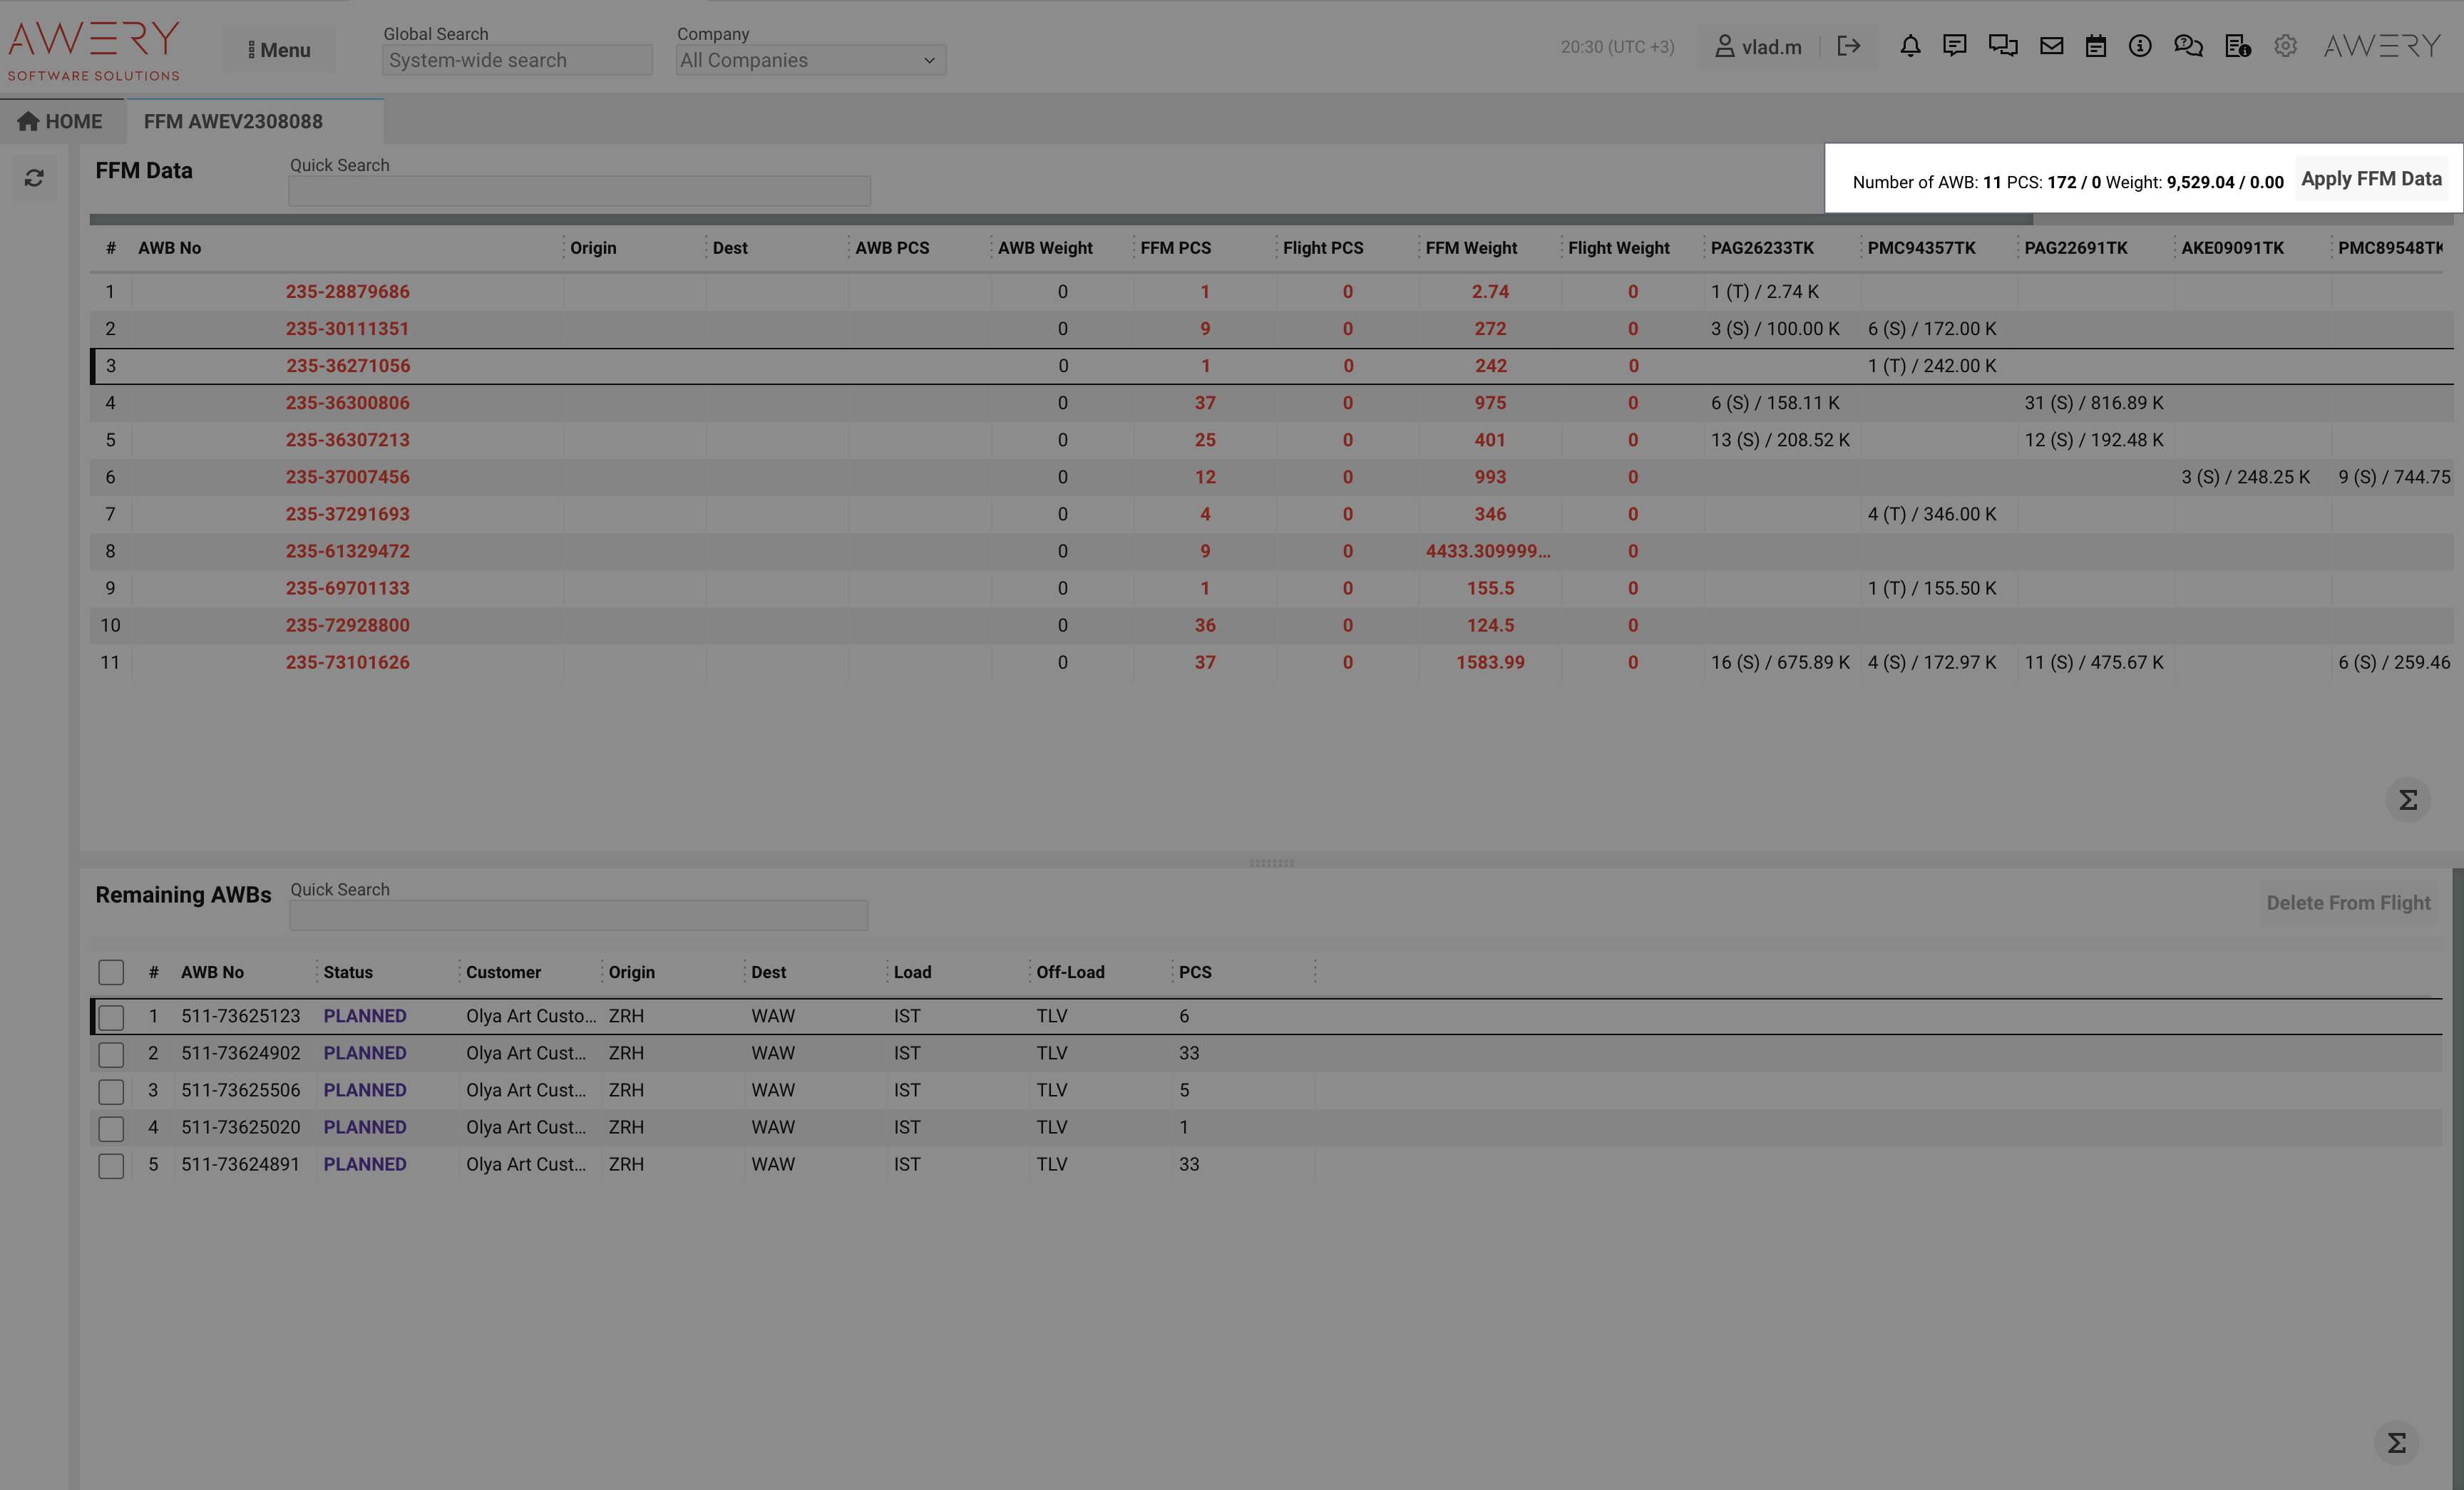The image size is (2464, 1490).
Task: Click the logout arrow icon
Action: tap(1848, 46)
